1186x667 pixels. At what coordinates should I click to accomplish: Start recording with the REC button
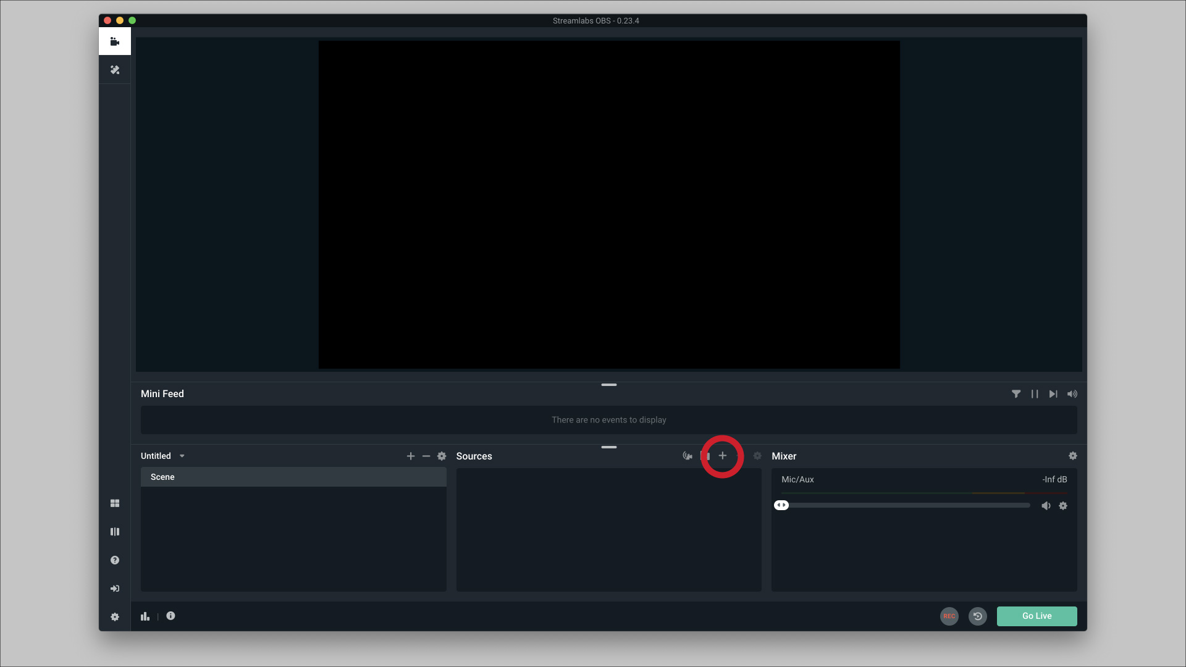949,616
